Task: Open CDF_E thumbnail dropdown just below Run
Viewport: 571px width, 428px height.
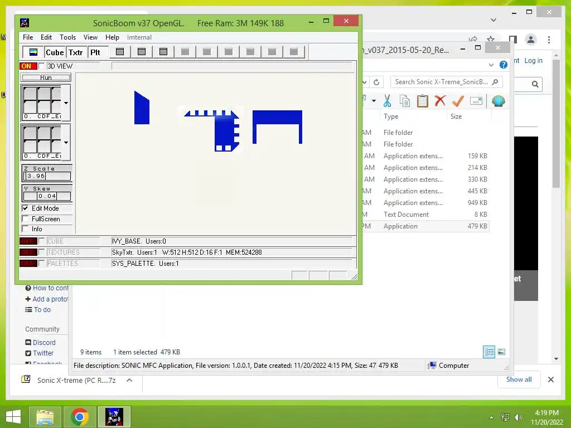Action: 66,103
